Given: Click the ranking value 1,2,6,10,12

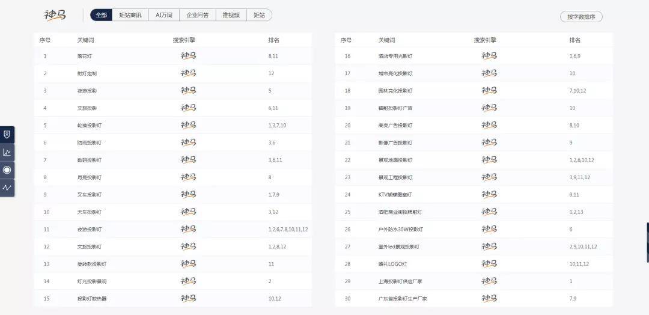Looking at the screenshot, I should 582,160.
